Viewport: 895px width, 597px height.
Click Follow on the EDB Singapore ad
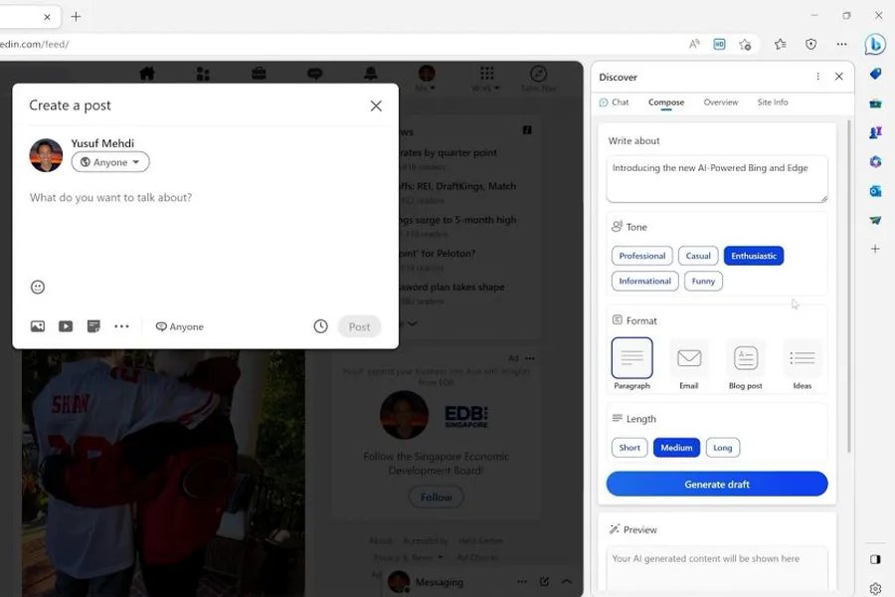437,497
